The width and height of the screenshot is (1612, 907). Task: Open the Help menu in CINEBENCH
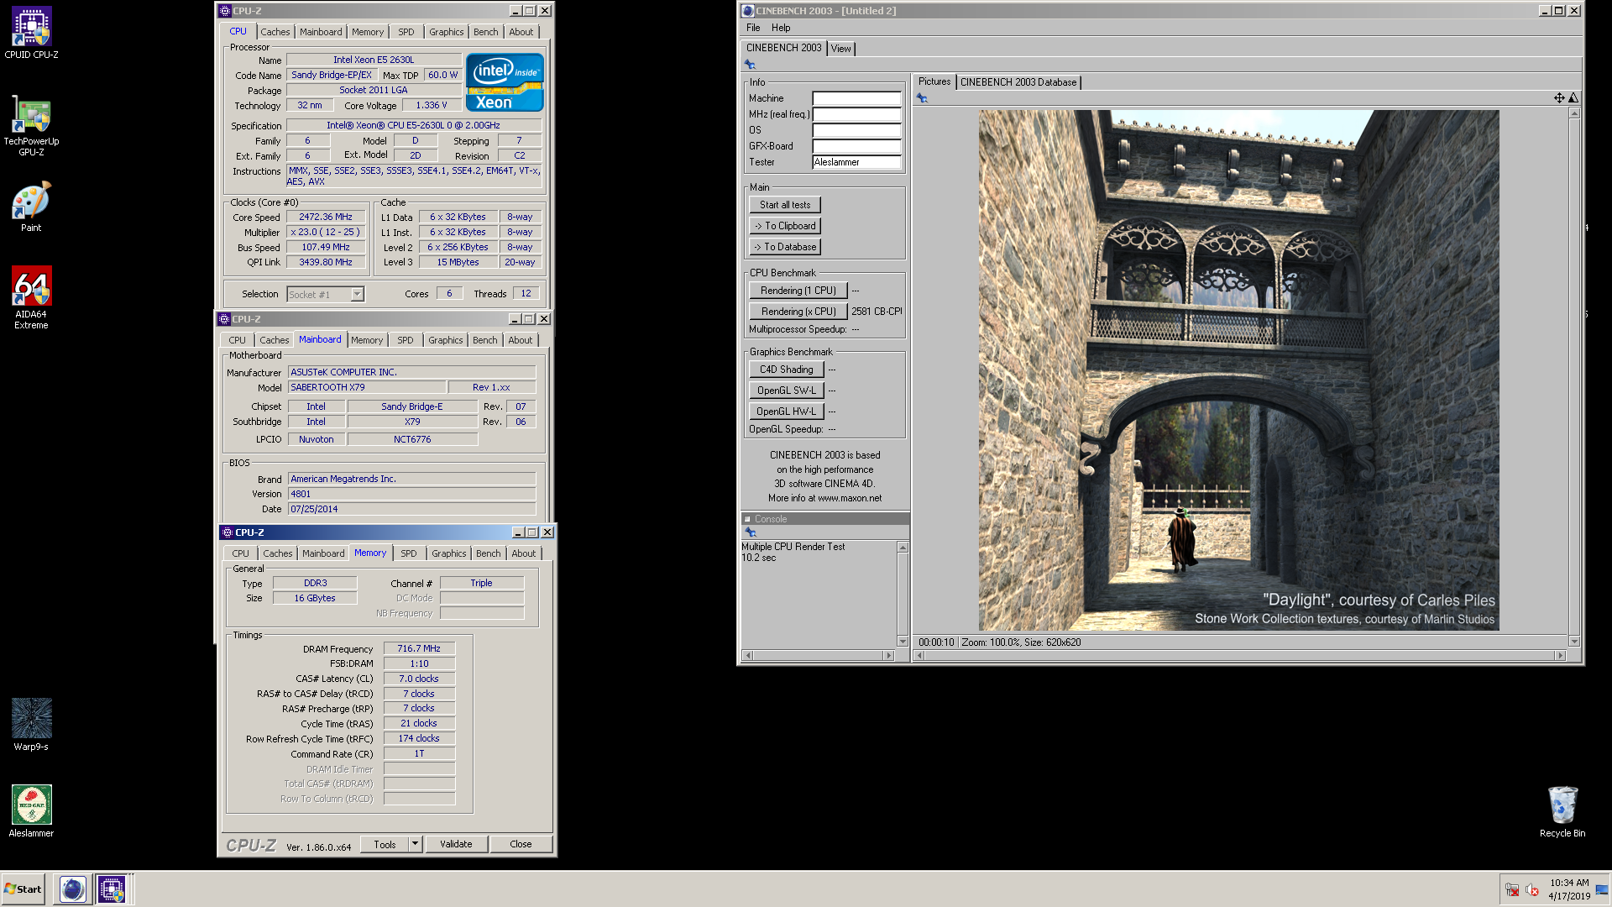coord(781,28)
